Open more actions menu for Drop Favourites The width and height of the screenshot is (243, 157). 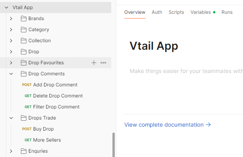click(x=103, y=63)
